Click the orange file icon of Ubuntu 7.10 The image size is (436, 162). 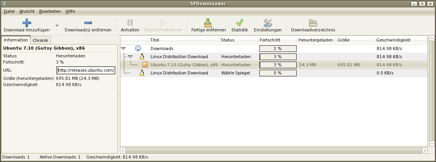pos(145,65)
